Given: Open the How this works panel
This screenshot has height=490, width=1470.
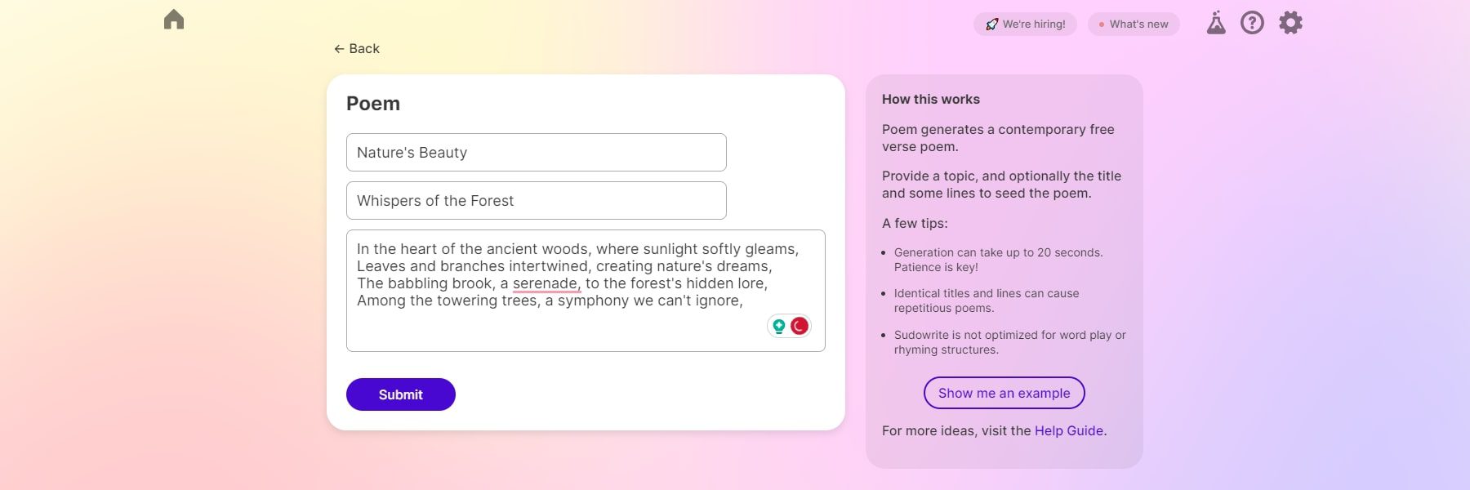Looking at the screenshot, I should [931, 99].
